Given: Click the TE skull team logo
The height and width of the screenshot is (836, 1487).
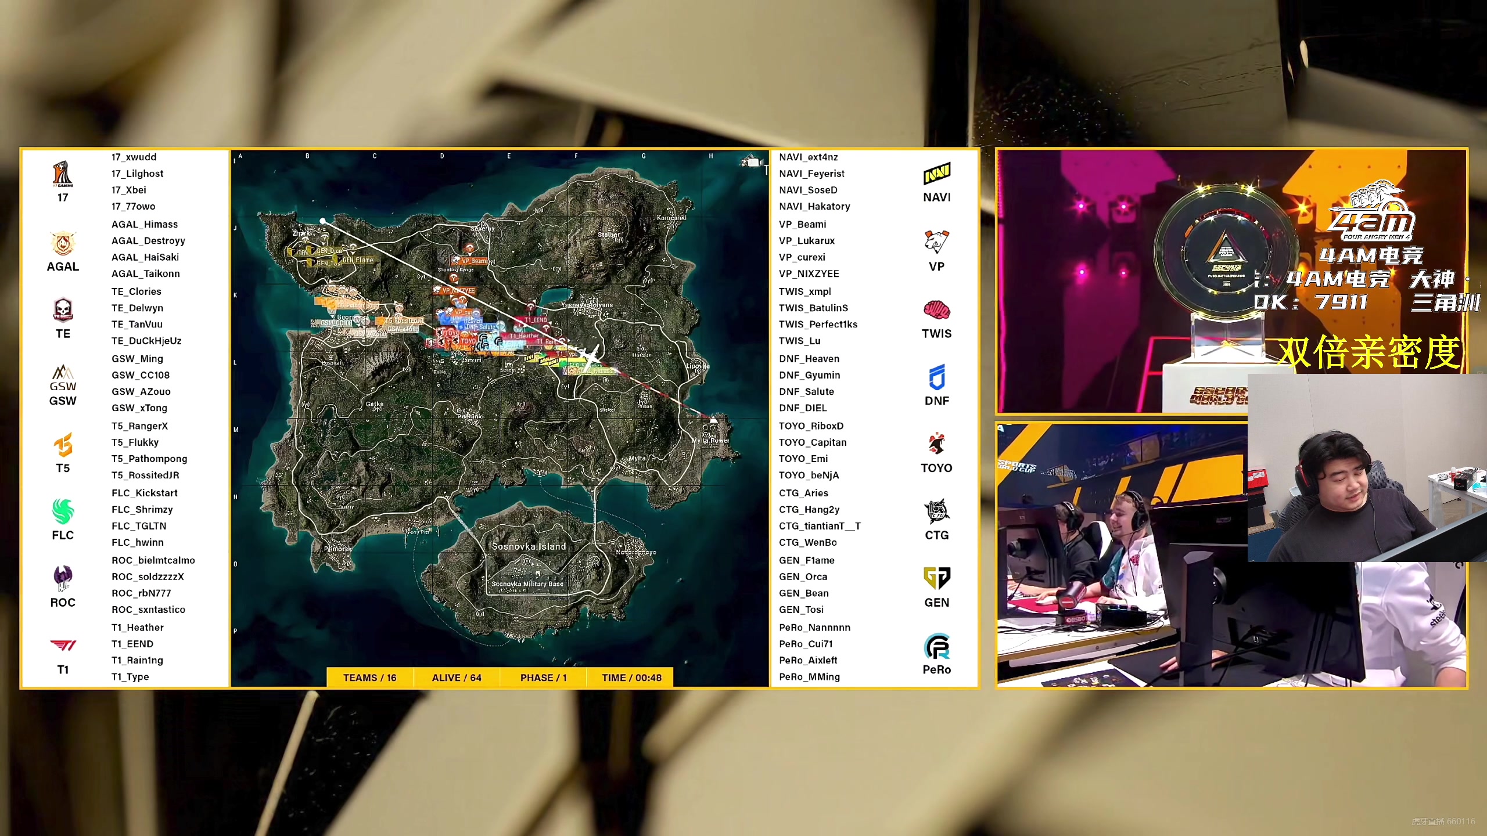Looking at the screenshot, I should [x=63, y=310].
